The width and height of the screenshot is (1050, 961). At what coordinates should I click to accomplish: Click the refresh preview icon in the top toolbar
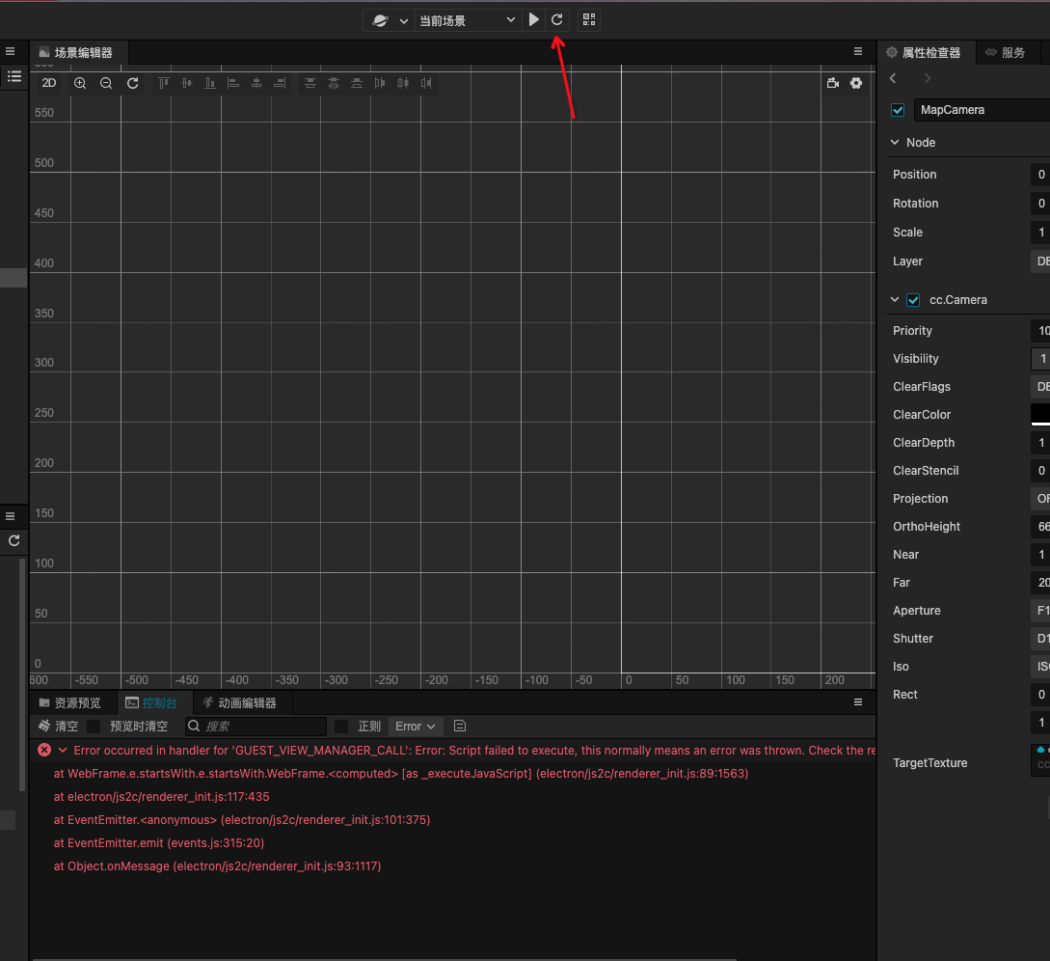click(556, 20)
